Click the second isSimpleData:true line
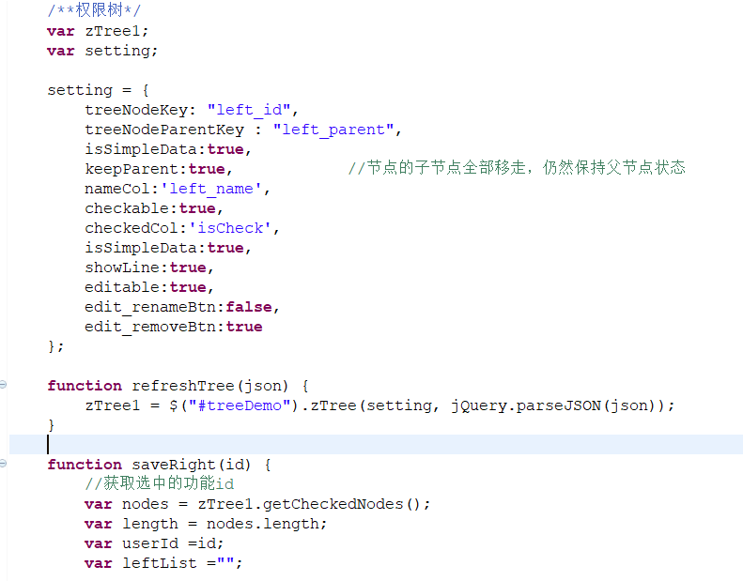The image size is (743, 581). point(168,248)
